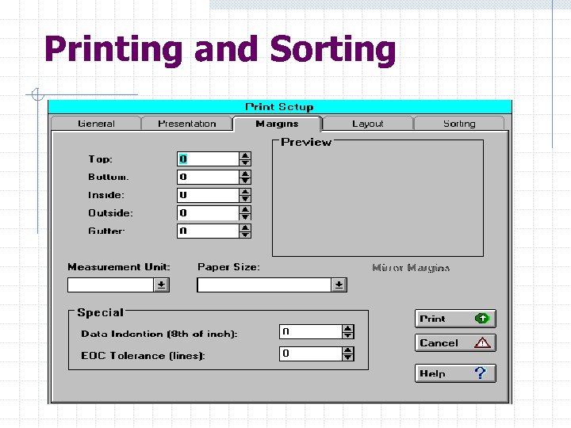Viewport: 571px width, 428px height.
Task: Click the Cancel button
Action: point(455,343)
